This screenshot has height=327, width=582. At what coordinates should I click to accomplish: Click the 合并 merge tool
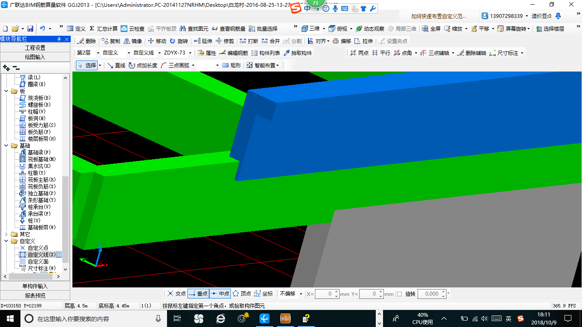(271, 41)
